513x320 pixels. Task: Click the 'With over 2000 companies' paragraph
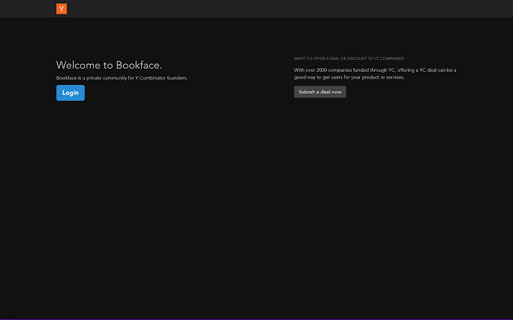tap(375, 74)
